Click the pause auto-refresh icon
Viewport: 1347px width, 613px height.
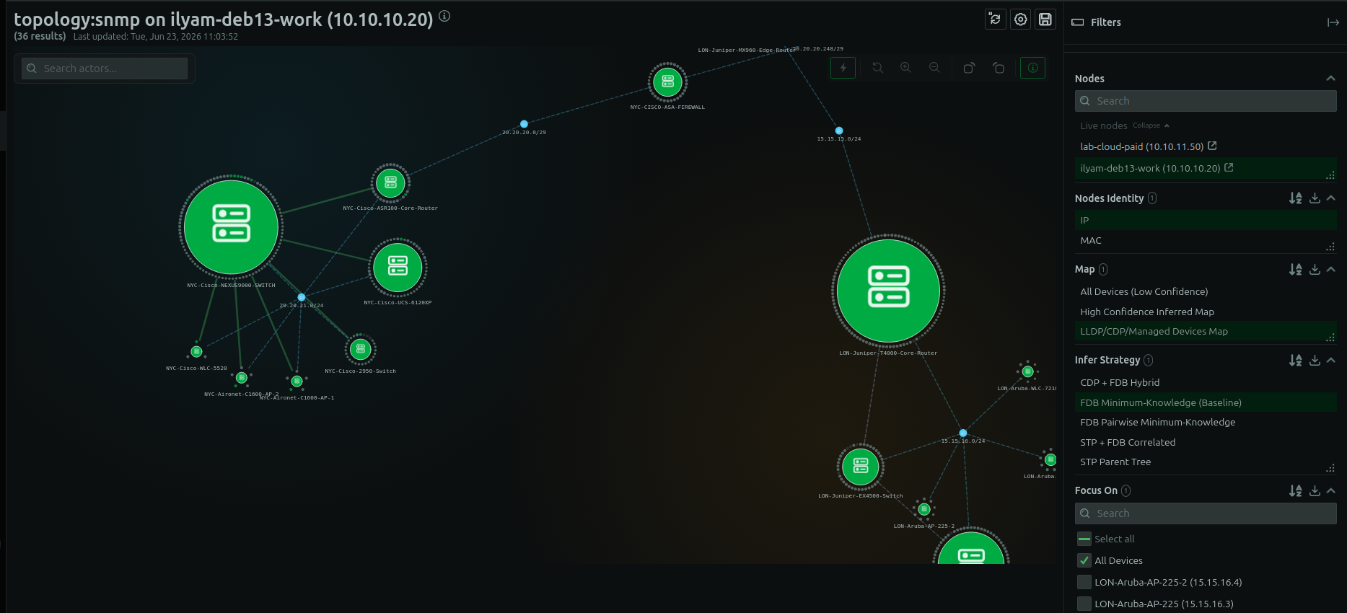coord(996,19)
